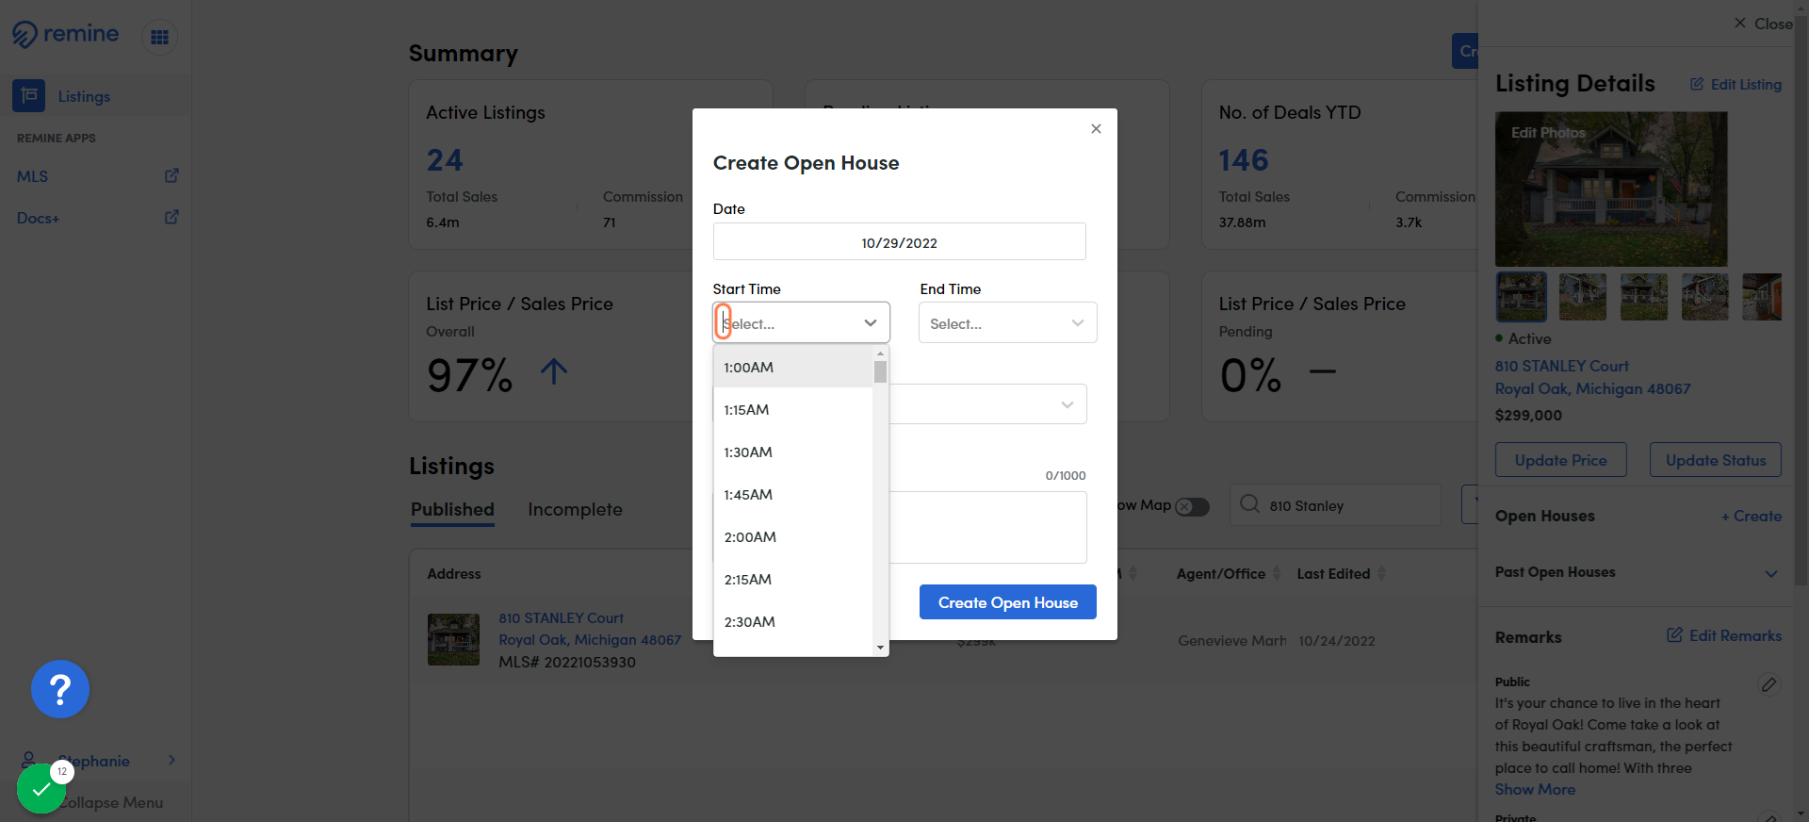This screenshot has height=822, width=1809.
Task: Click the Edit Listing pencil icon
Action: pyautogui.click(x=1697, y=84)
